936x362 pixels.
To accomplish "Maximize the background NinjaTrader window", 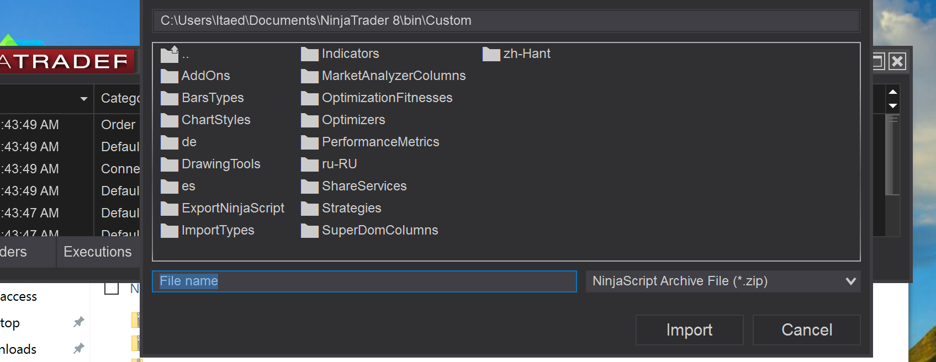I will coord(879,61).
